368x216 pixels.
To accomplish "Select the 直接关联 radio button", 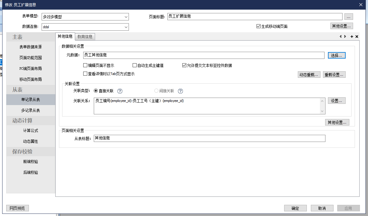I will click(x=96, y=91).
